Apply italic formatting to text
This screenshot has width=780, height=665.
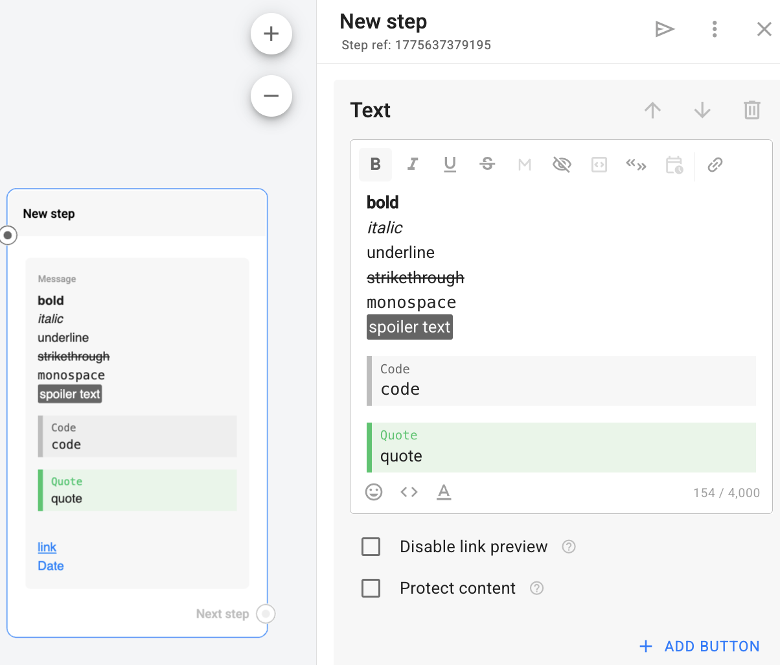[413, 165]
